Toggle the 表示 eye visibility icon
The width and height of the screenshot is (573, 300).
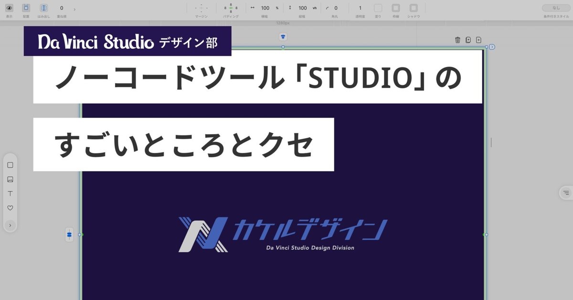[x=9, y=8]
